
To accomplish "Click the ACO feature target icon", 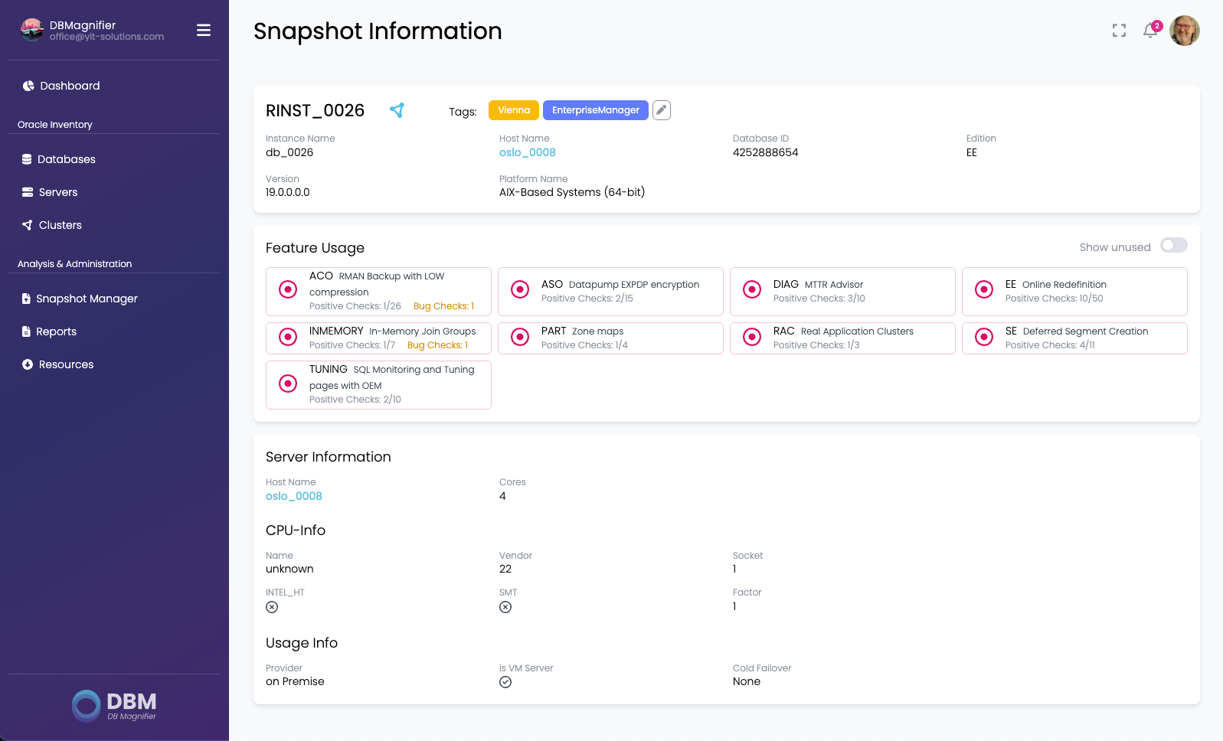I will coord(288,289).
